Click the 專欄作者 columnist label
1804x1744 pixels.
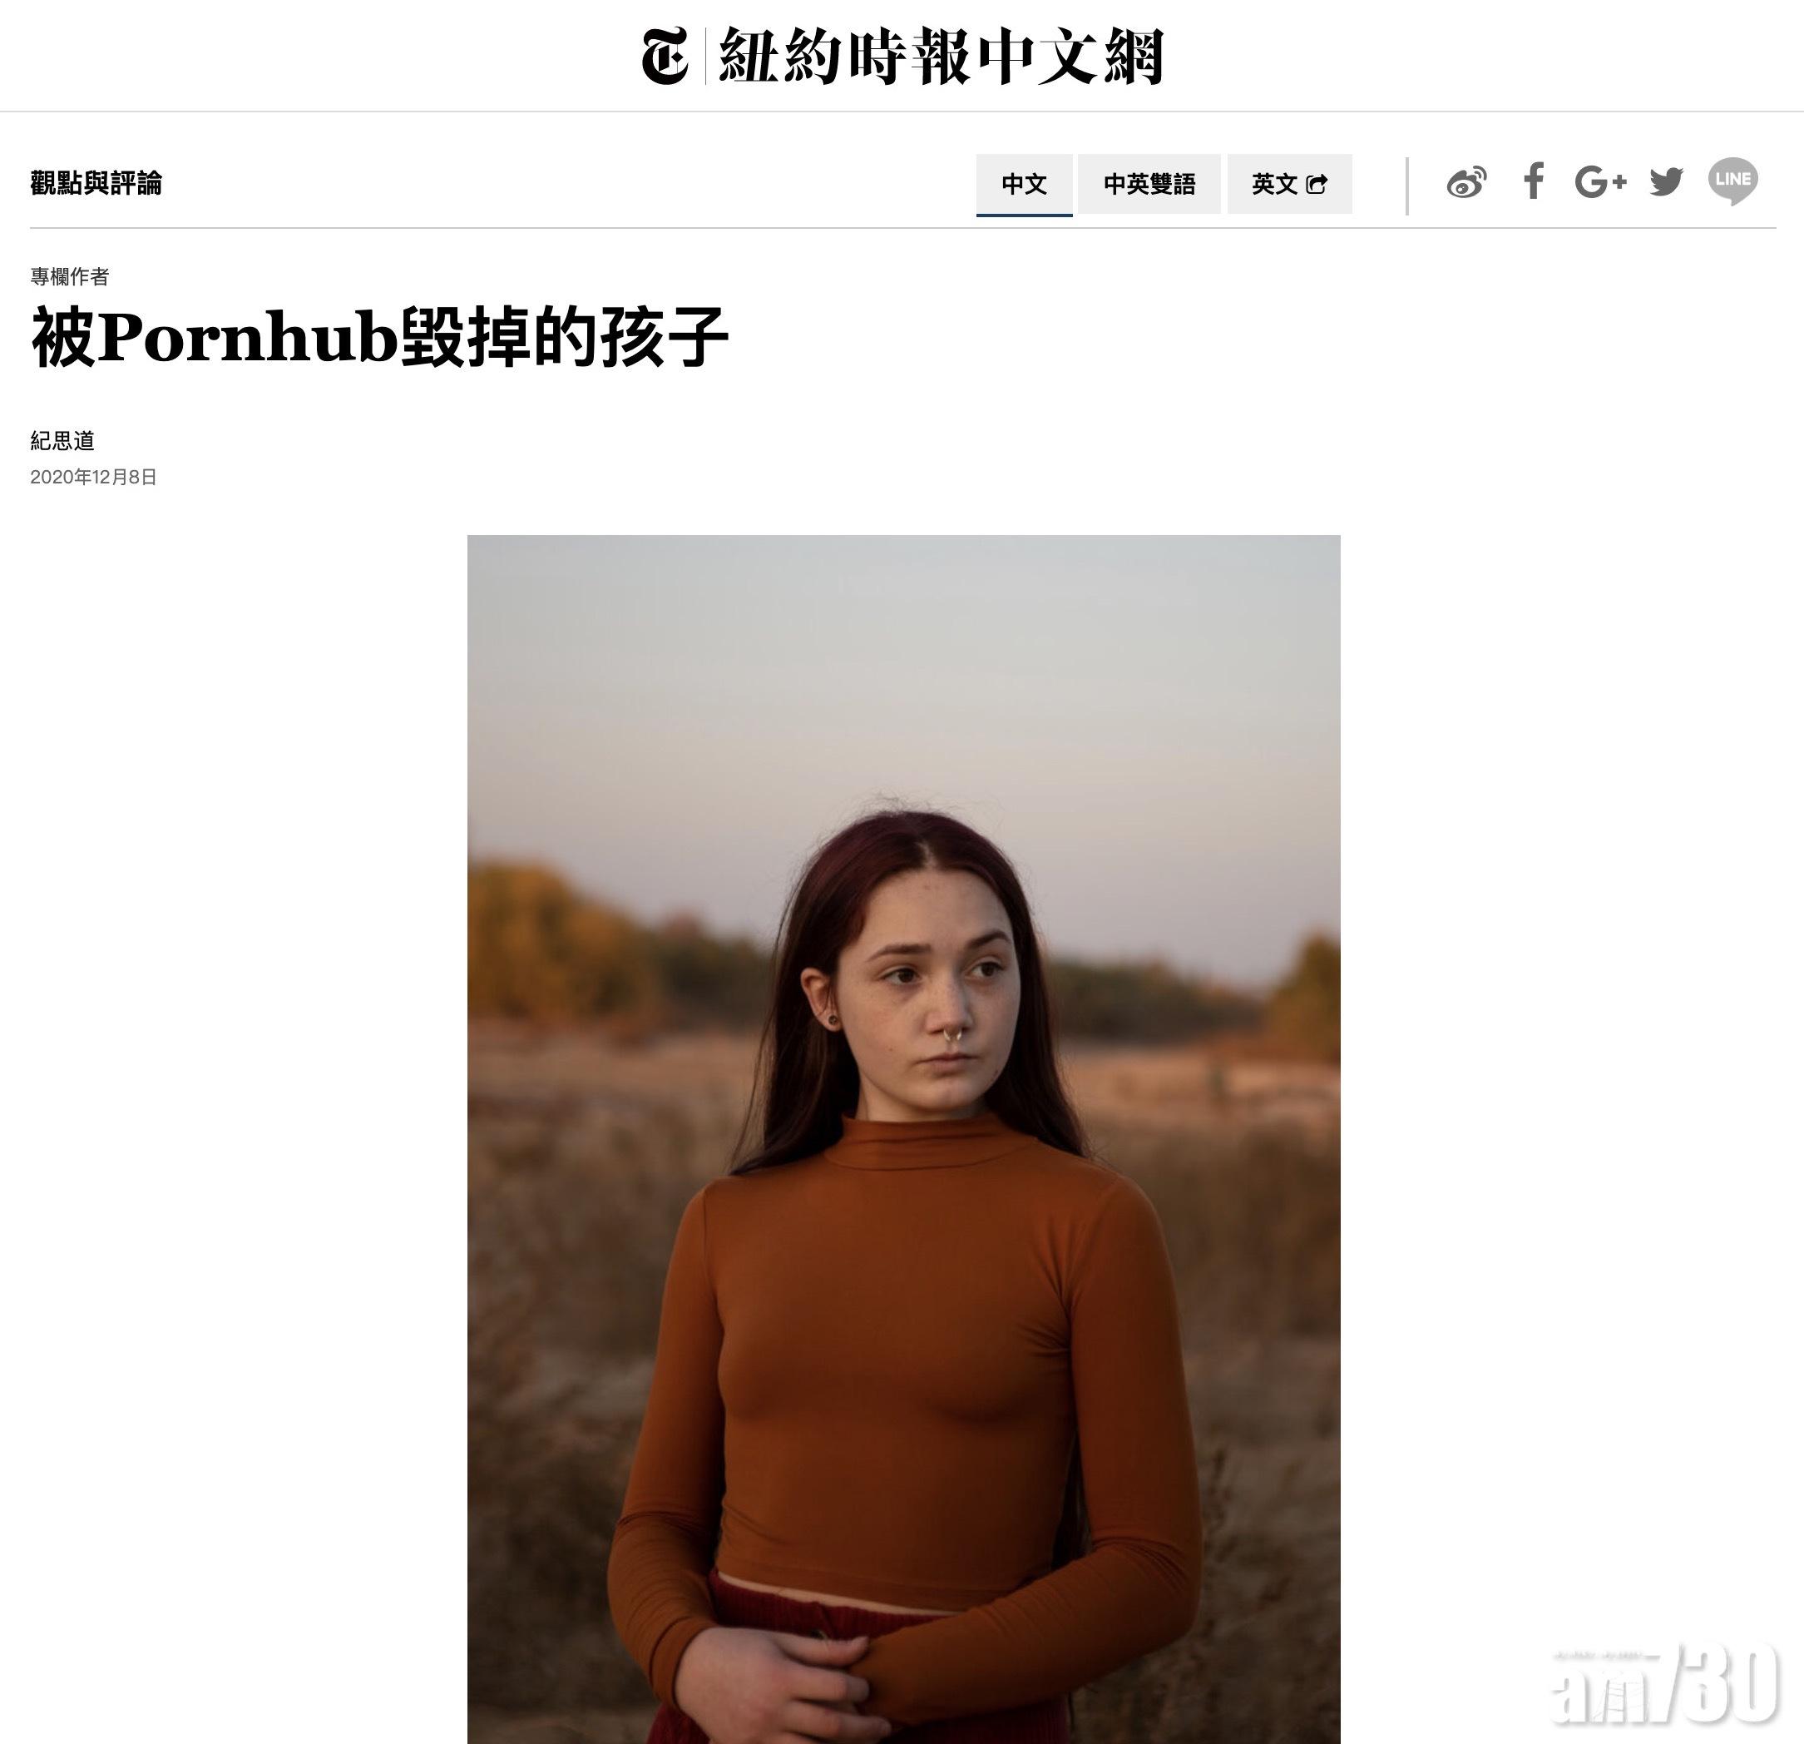[x=70, y=276]
